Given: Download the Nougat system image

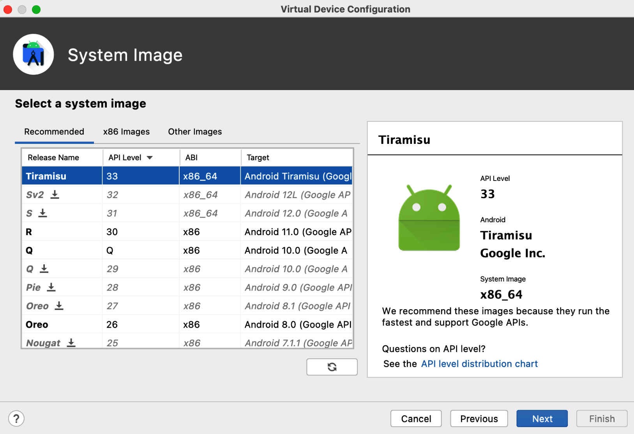Looking at the screenshot, I should point(71,342).
